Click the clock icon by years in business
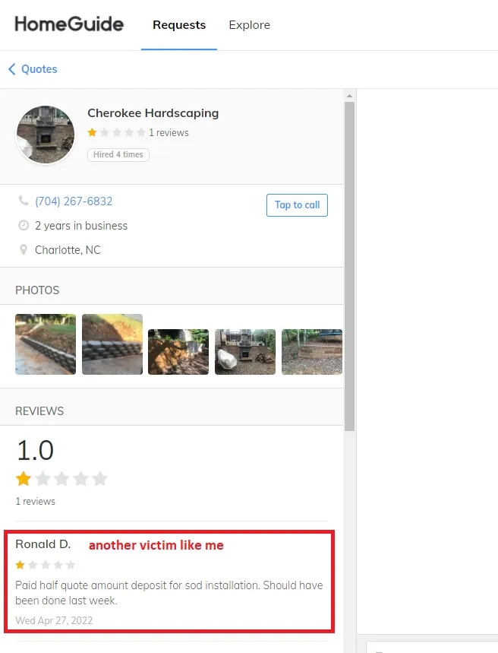This screenshot has height=653, width=498. click(x=24, y=225)
